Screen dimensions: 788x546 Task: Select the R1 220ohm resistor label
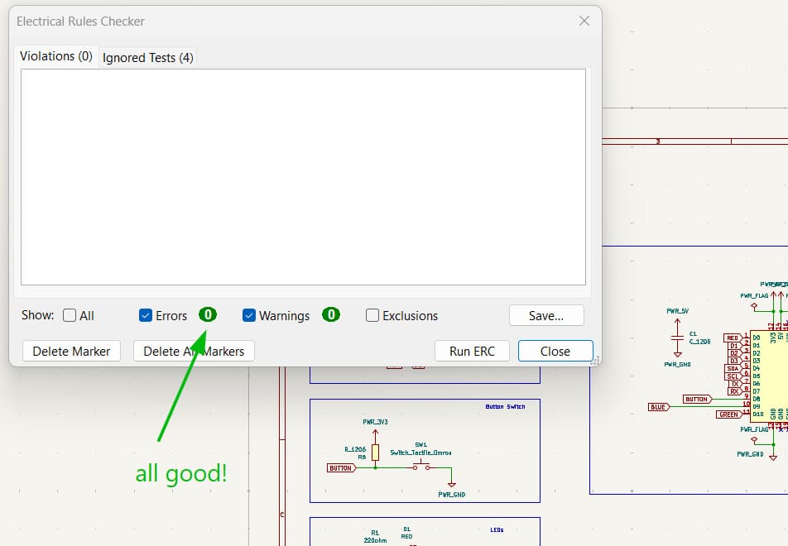(x=376, y=536)
